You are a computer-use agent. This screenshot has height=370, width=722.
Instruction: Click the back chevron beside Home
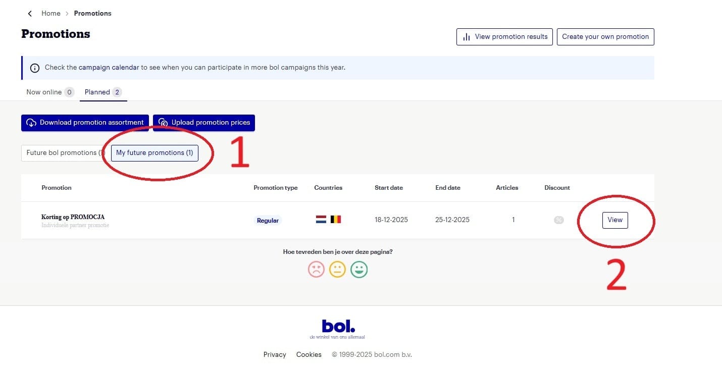[x=30, y=14]
